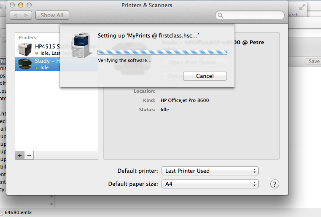Go forward with the right arrow button
Image resolution: width=321 pixels, height=217 pixels.
pos(27,15)
